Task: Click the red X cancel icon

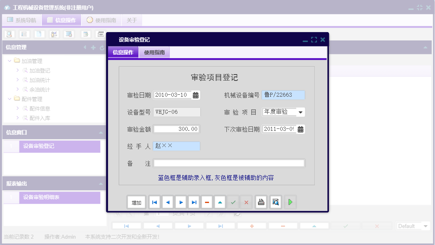Action: (246, 202)
